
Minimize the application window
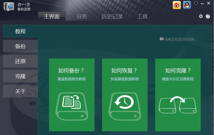point(202,4)
